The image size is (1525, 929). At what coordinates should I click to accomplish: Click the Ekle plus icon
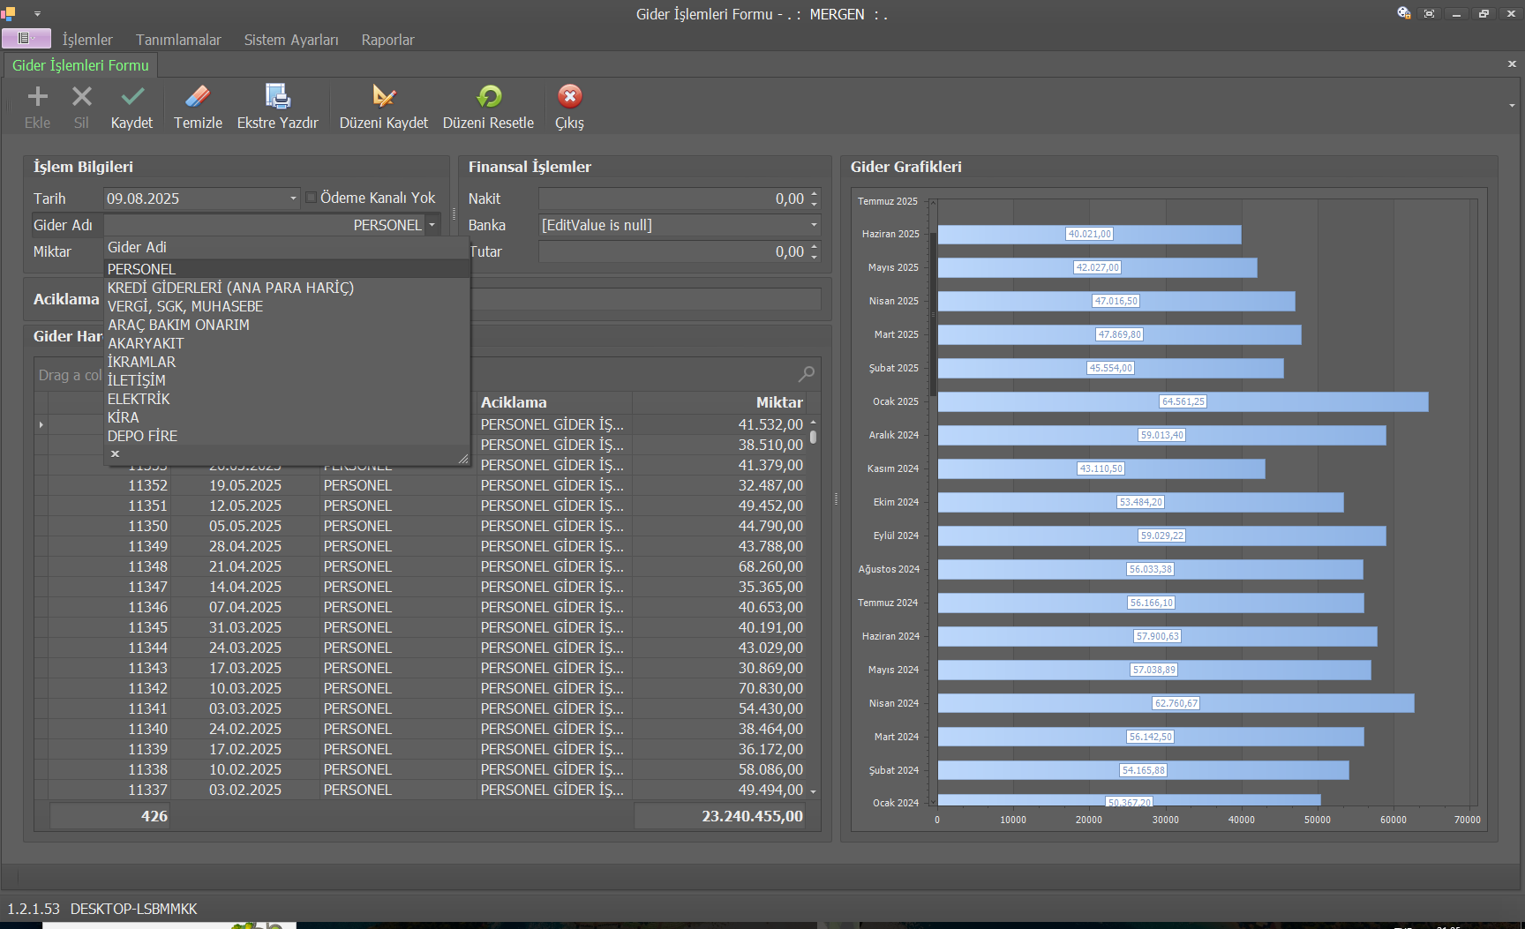pyautogui.click(x=37, y=97)
